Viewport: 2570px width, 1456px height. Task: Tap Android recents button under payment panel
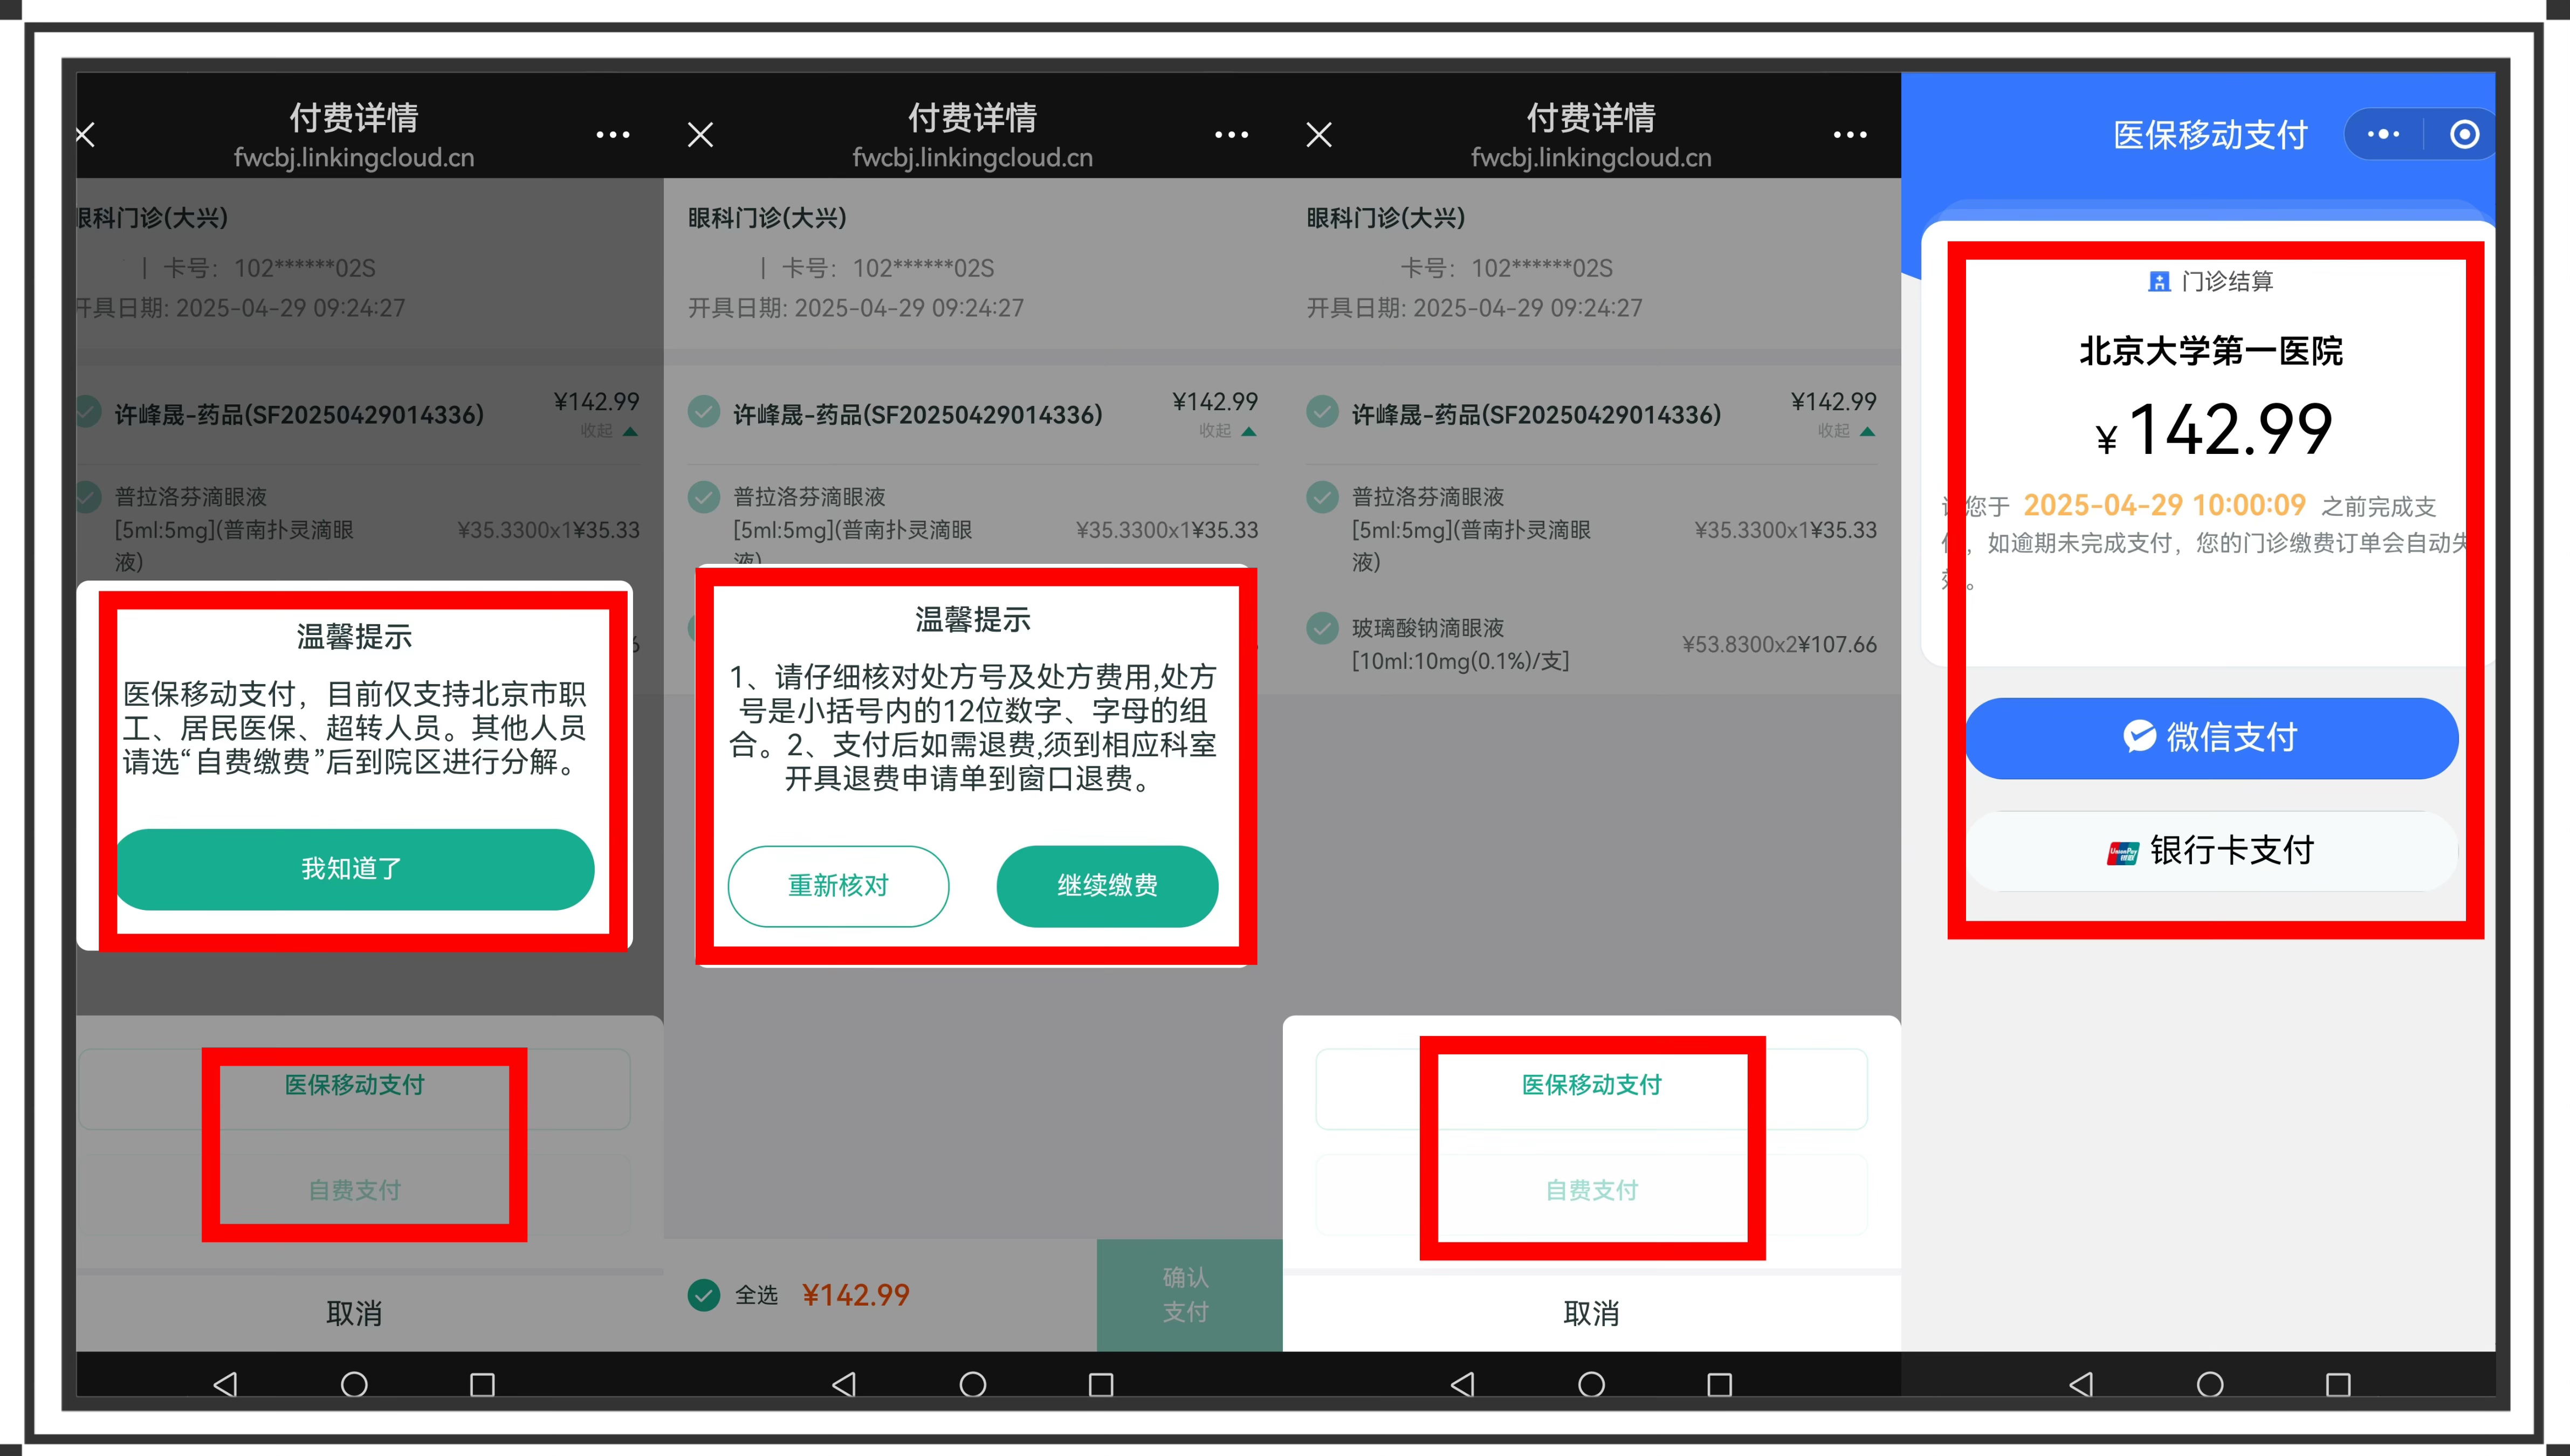point(2338,1384)
